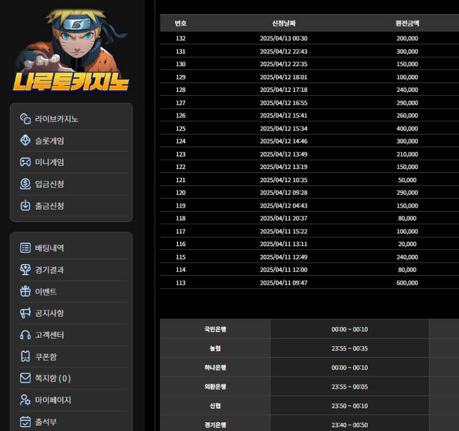Click the betting history list icon
The width and height of the screenshot is (459, 431).
coord(25,248)
